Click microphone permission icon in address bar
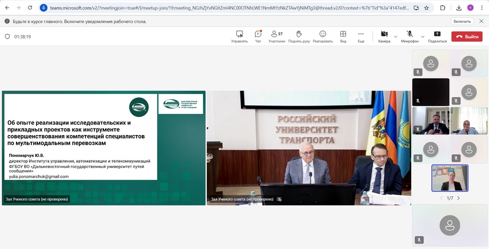This screenshot has height=249, width=489. pos(44,8)
